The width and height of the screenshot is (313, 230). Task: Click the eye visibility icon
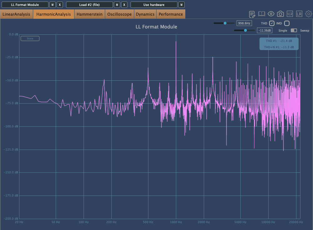pyautogui.click(x=271, y=14)
